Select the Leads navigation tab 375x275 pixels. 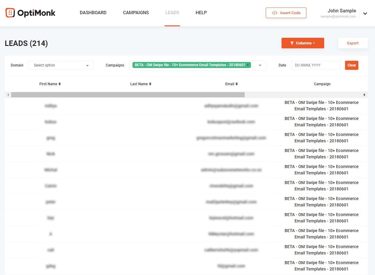[172, 13]
